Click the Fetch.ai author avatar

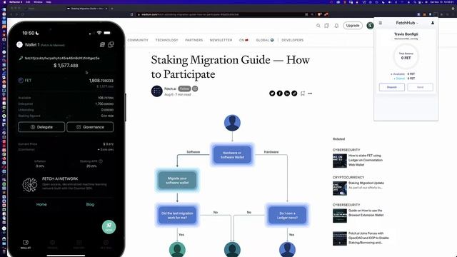click(157, 91)
